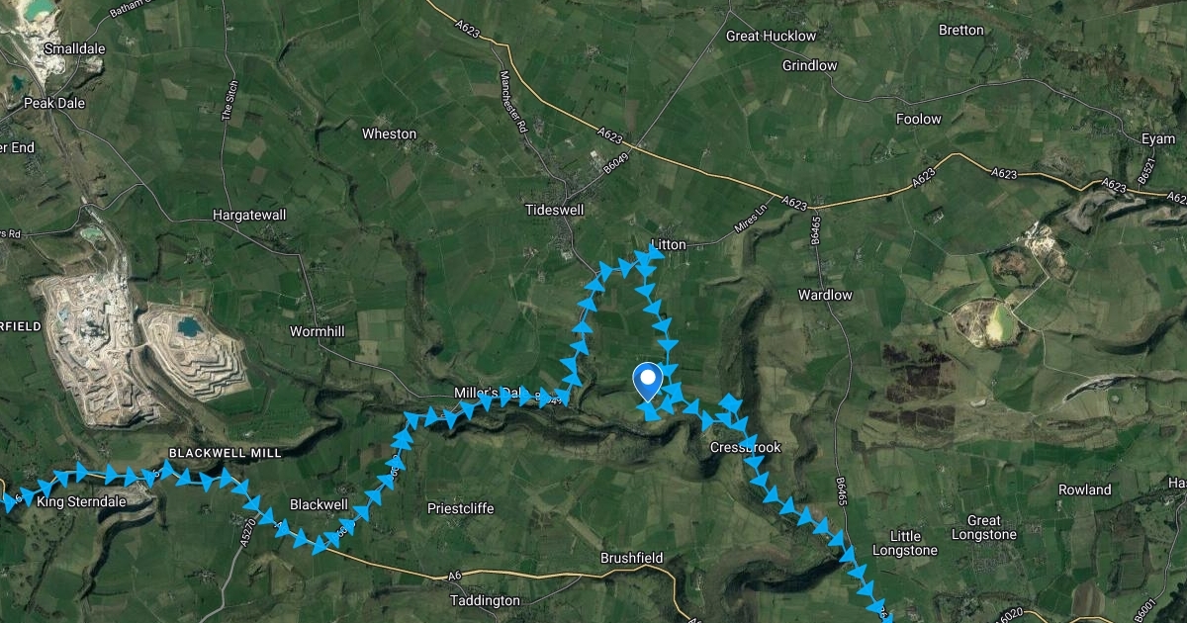Select the King Sterndale label

click(x=81, y=501)
